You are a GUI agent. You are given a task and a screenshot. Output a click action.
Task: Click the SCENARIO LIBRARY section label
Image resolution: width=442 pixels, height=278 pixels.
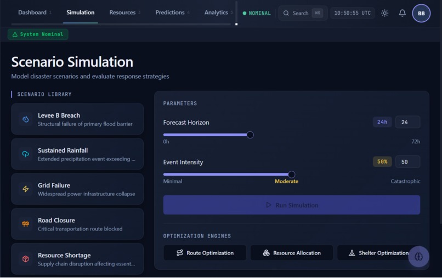point(44,94)
